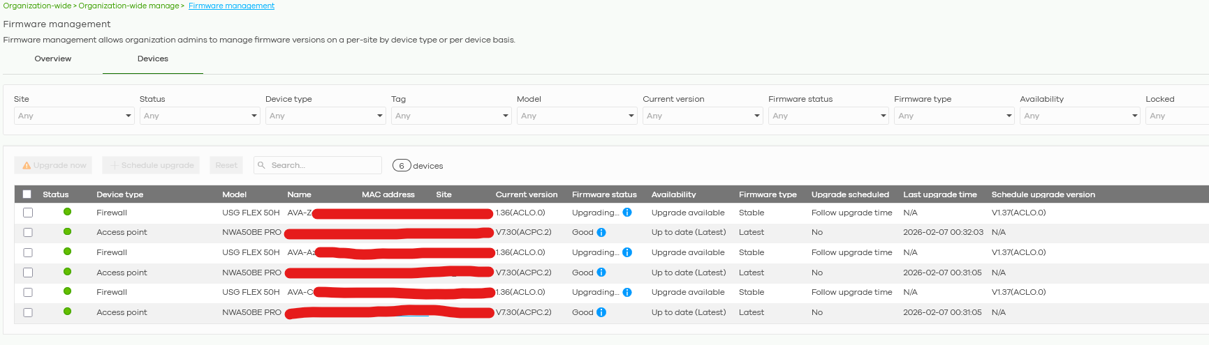Click the Reset button
This screenshot has width=1209, height=345.
[226, 165]
